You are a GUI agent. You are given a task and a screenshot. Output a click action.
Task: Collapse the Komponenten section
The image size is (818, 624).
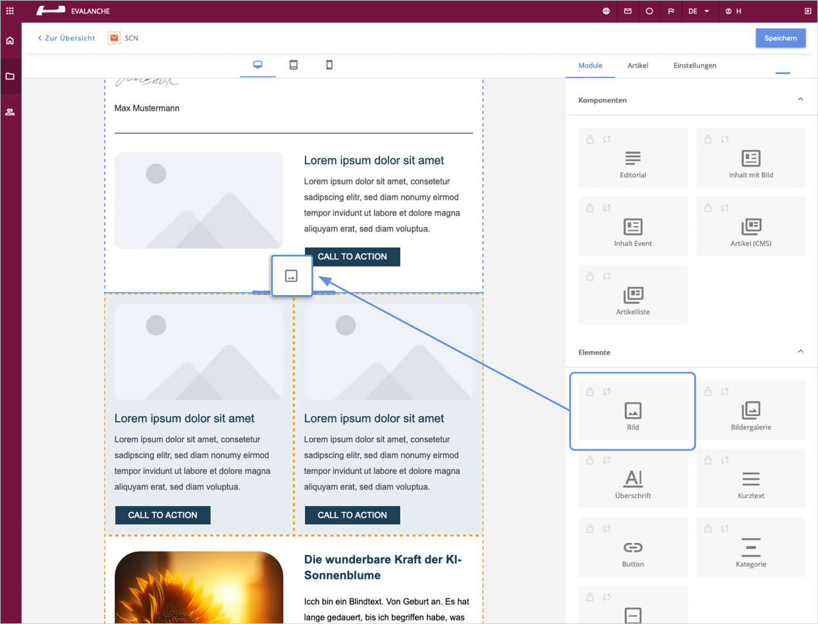[x=800, y=99]
